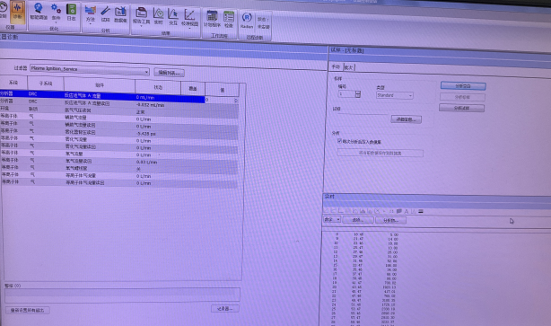The width and height of the screenshot is (551, 326).
Task: Open the 试样 (Sample) tube icon
Action: pyautogui.click(x=105, y=14)
